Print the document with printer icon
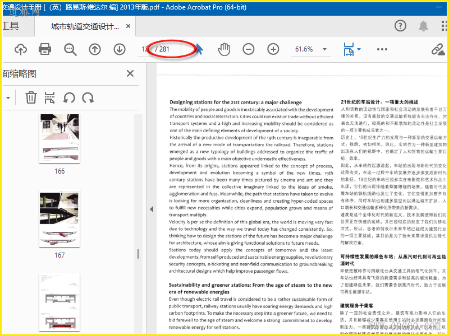This screenshot has height=336, width=449. (45, 49)
